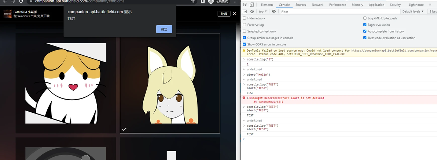
Task: Enable Log XMLHttpRequests checkbox
Action: coord(365,18)
